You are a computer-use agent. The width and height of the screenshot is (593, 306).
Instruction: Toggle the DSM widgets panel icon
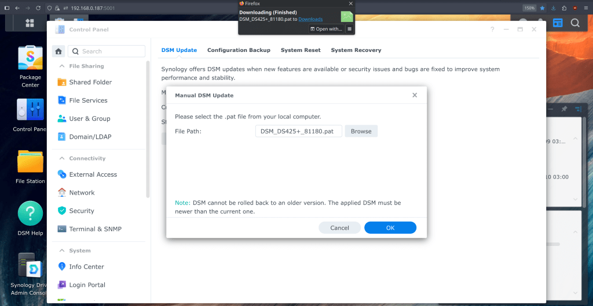[558, 23]
